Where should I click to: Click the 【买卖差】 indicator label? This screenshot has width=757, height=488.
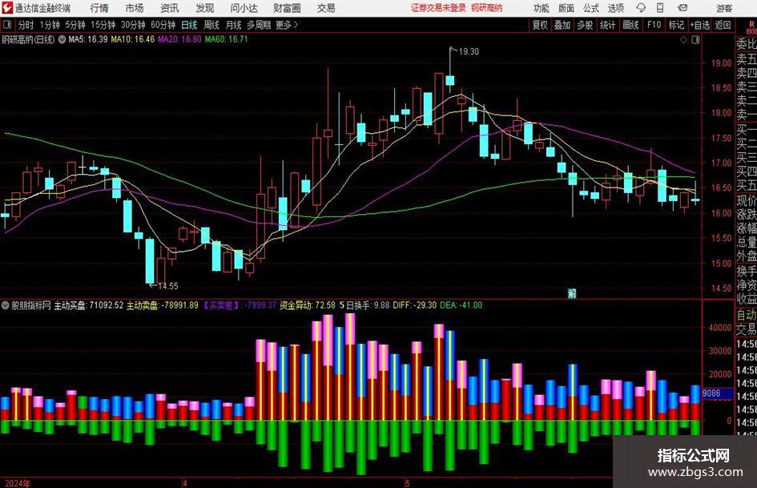(221, 305)
